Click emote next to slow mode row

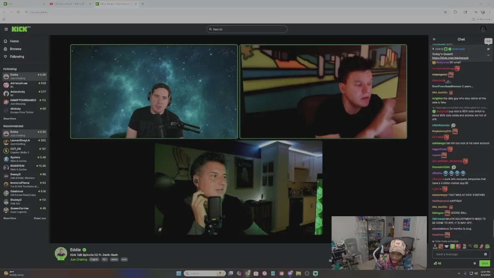tap(435, 246)
